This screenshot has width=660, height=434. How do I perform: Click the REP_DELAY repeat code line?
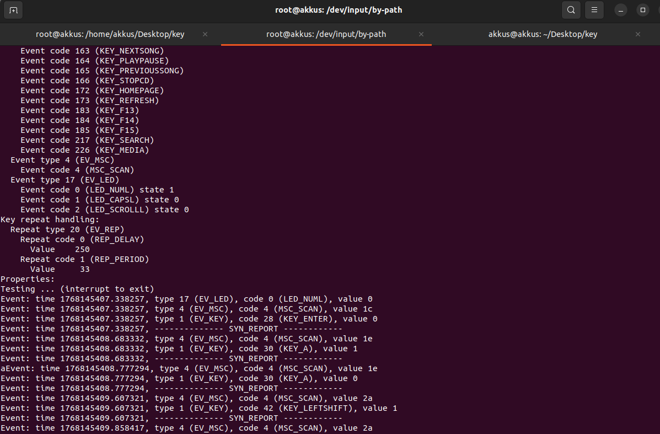[82, 239]
